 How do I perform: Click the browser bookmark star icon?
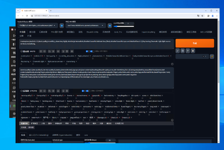202,16
